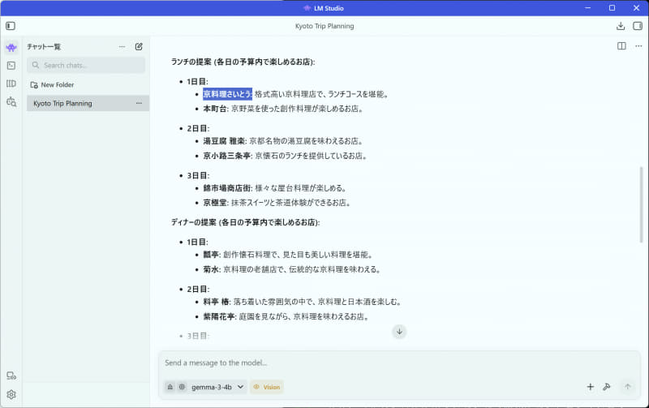Open the Developer terminal icon in sidebar
This screenshot has height=408, width=649.
click(11, 66)
